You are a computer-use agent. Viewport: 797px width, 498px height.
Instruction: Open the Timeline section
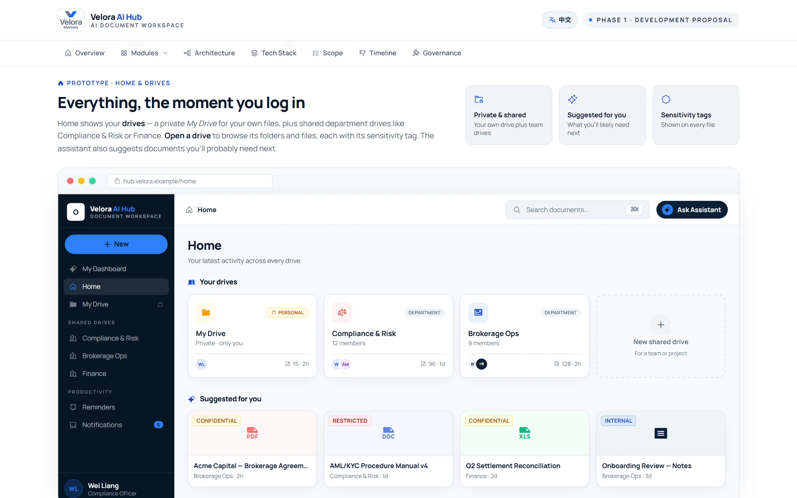377,53
